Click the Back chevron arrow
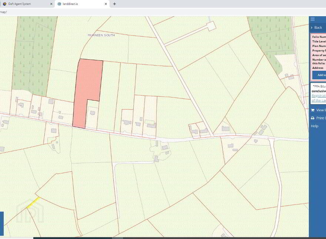 (312, 27)
